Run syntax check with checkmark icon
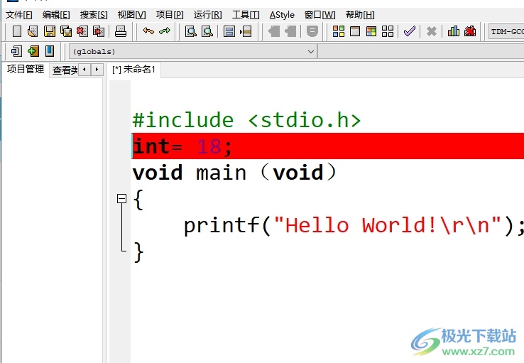 pyautogui.click(x=410, y=31)
